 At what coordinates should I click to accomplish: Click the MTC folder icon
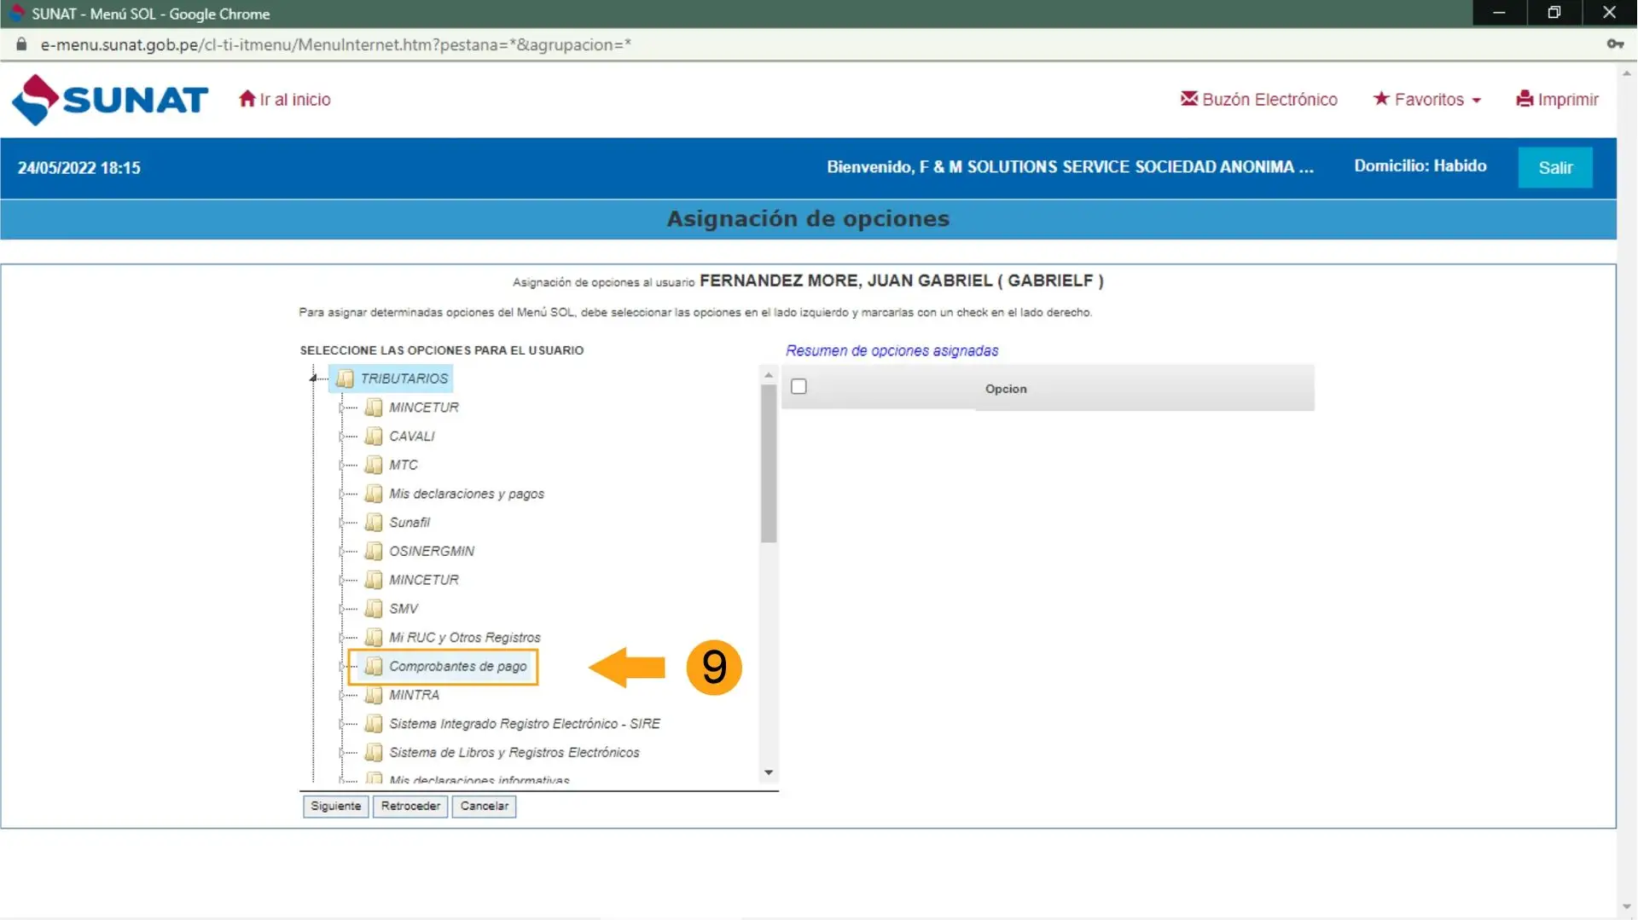click(x=374, y=465)
